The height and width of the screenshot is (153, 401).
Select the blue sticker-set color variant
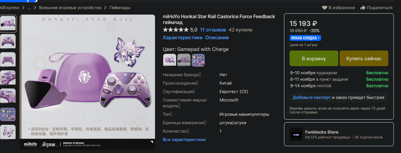(x=198, y=60)
